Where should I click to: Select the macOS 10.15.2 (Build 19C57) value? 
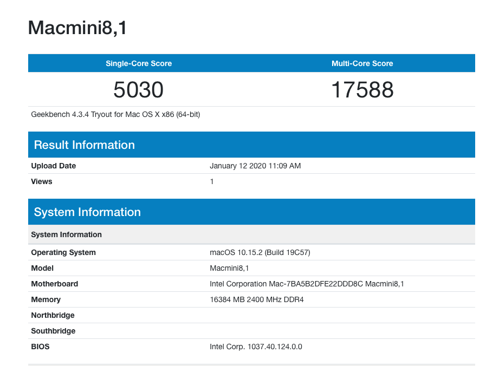click(x=260, y=253)
